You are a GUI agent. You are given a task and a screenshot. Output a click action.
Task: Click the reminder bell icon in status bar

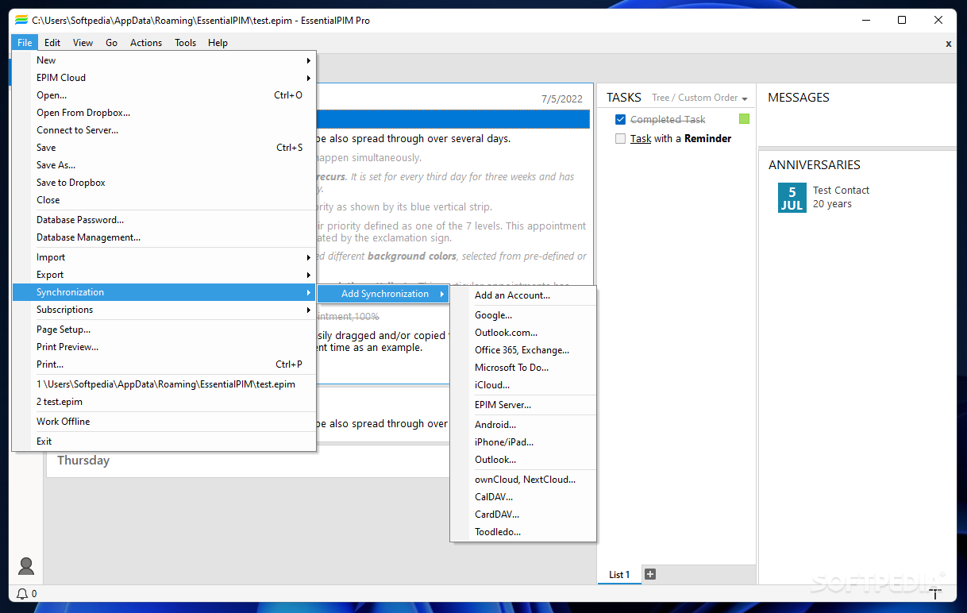click(x=22, y=594)
